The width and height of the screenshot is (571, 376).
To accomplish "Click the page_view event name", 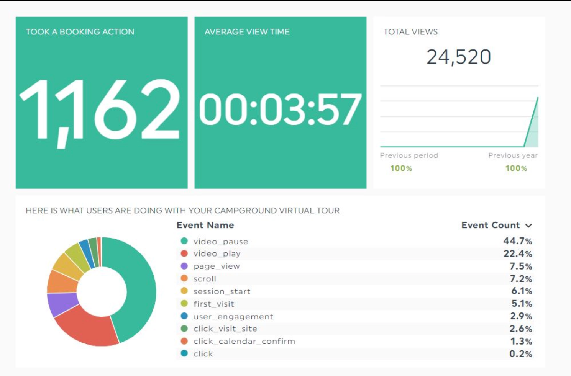I will pos(217,266).
